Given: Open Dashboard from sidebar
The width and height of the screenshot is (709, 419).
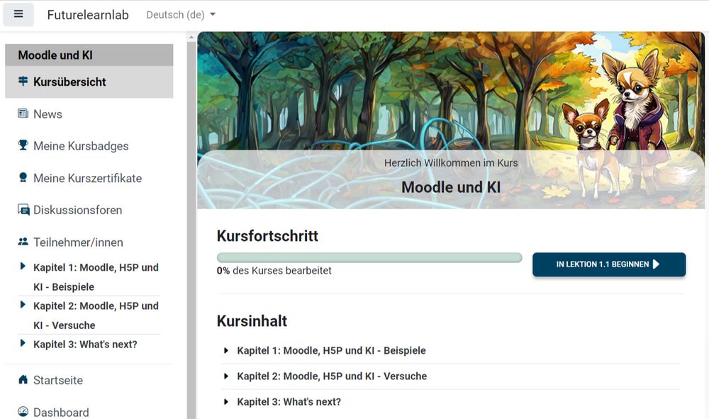Looking at the screenshot, I should (61, 412).
